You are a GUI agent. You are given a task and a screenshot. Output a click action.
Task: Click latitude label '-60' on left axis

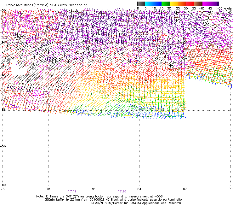[3, 185]
